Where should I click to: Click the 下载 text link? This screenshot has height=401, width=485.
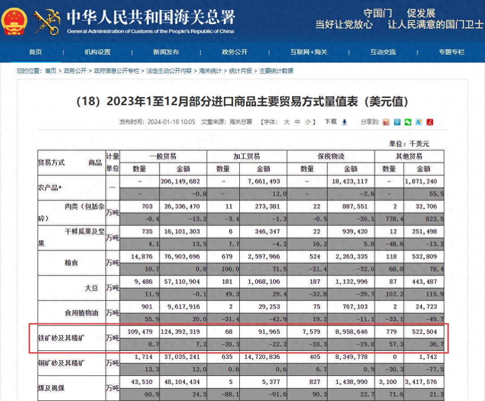point(331,122)
